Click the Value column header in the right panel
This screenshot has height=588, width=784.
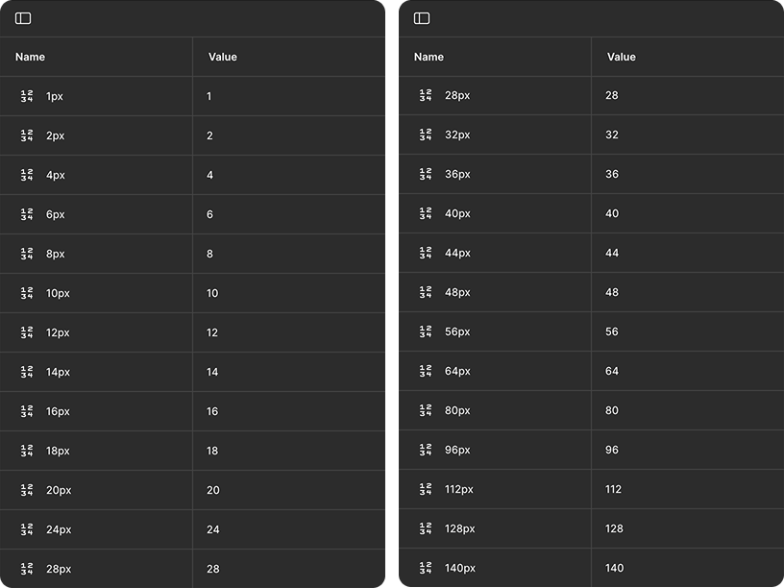tap(622, 57)
